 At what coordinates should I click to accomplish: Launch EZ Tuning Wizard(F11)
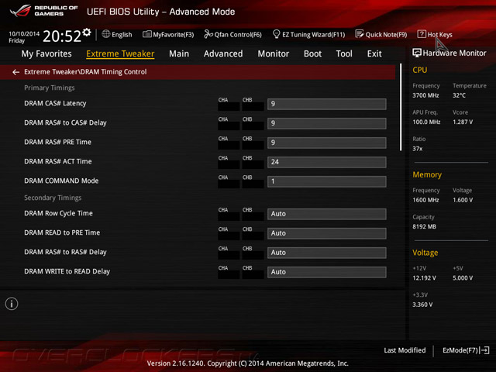tap(308, 34)
